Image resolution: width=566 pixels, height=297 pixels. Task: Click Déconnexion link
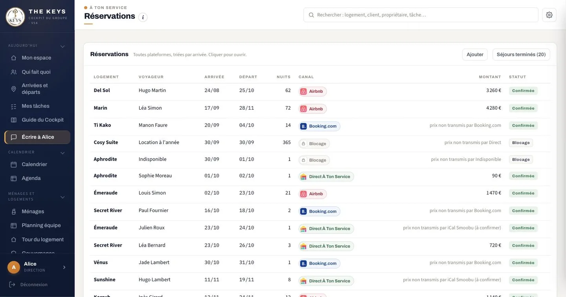point(34,284)
